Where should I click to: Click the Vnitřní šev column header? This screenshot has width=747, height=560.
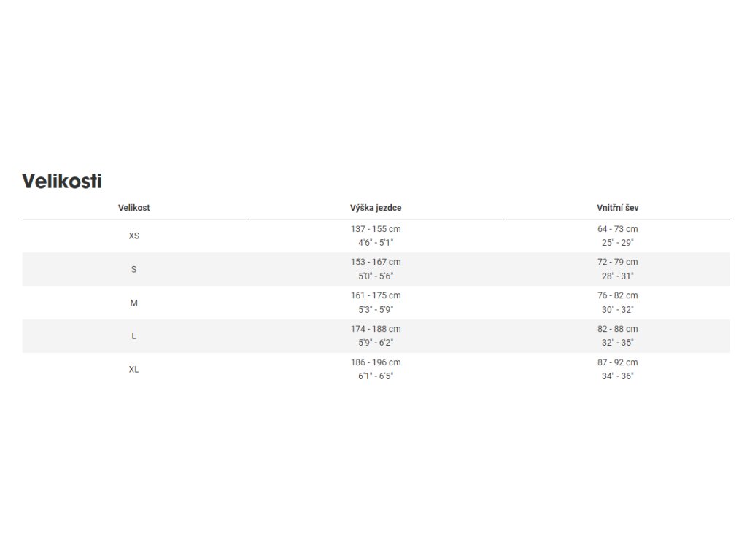point(617,208)
